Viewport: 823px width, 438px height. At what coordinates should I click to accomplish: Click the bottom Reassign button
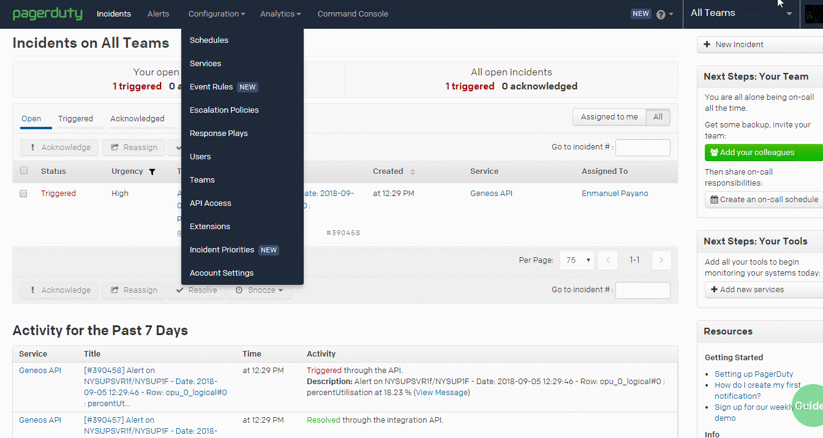(x=133, y=290)
